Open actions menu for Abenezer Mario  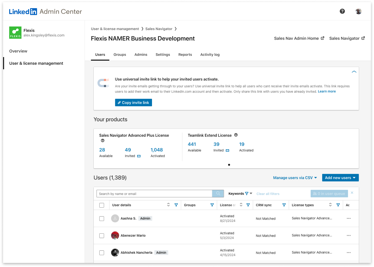pos(349,235)
